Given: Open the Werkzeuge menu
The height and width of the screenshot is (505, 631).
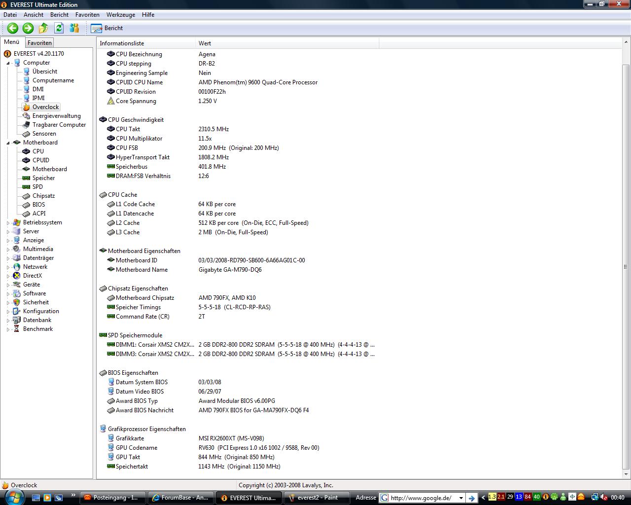Looking at the screenshot, I should pyautogui.click(x=121, y=15).
